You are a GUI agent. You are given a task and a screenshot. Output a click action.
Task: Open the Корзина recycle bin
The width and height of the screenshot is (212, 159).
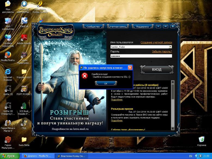(202, 141)
